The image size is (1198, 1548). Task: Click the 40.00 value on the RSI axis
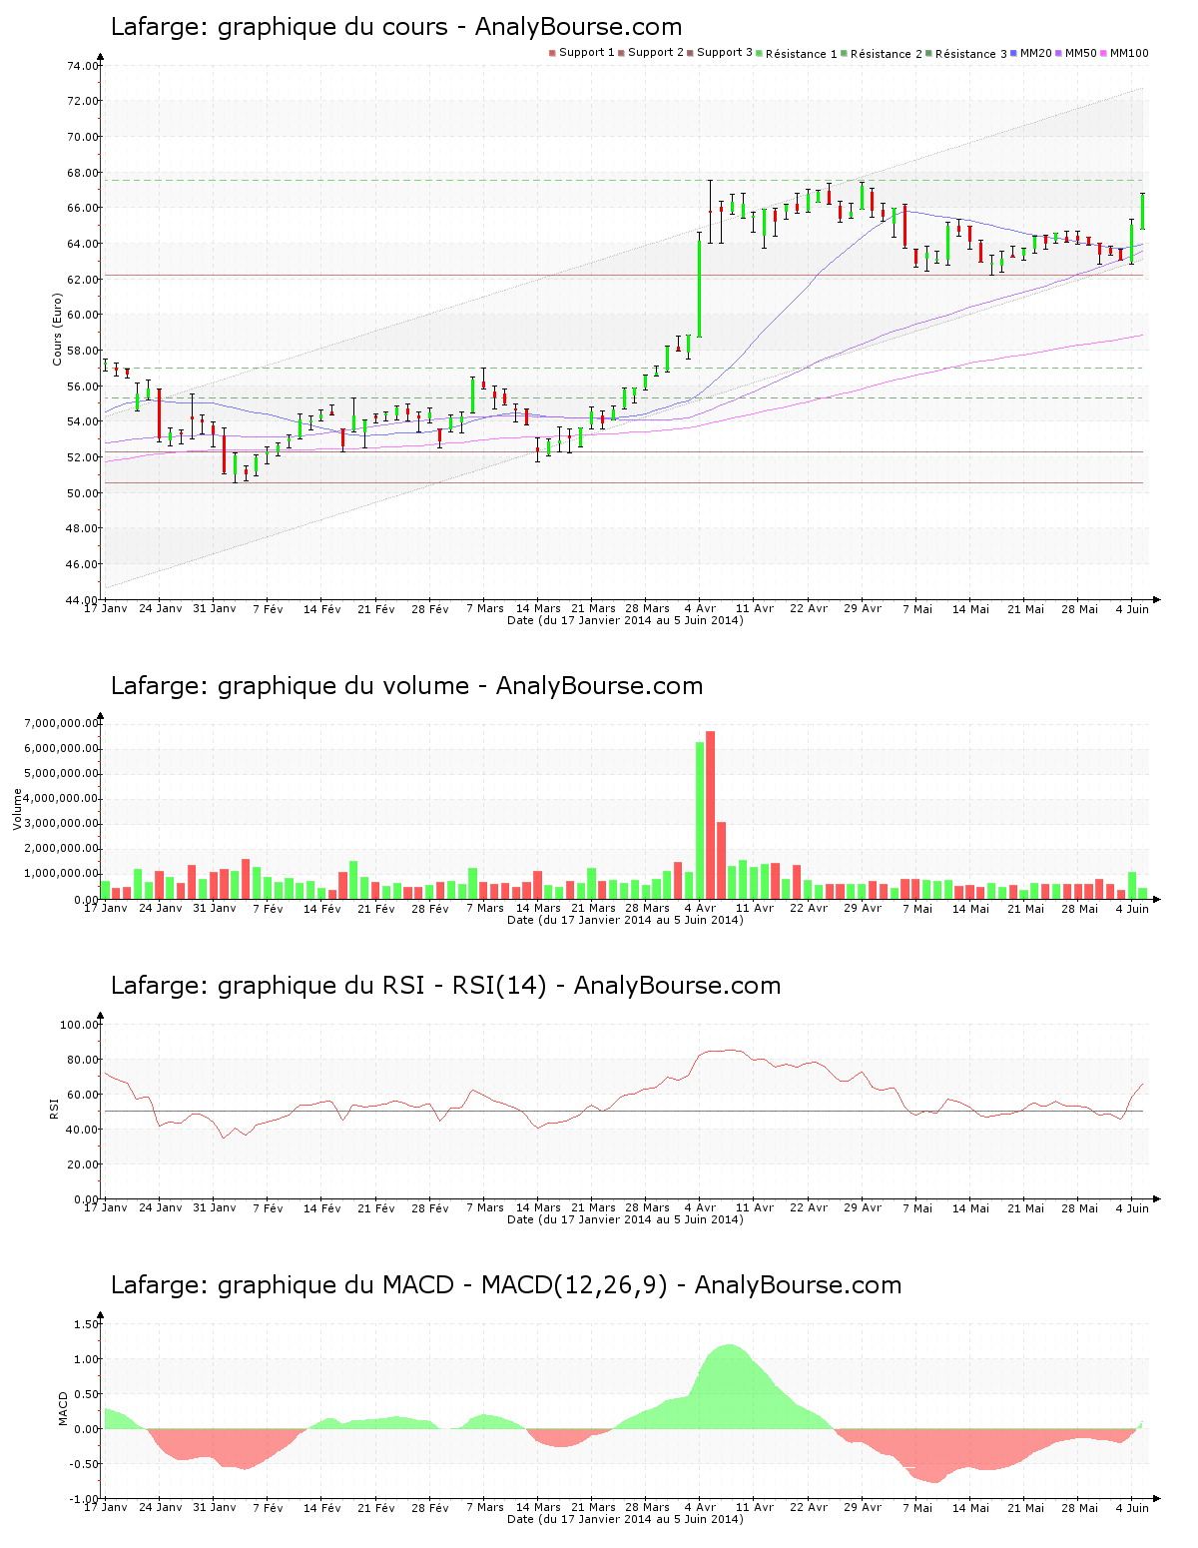tap(83, 1130)
